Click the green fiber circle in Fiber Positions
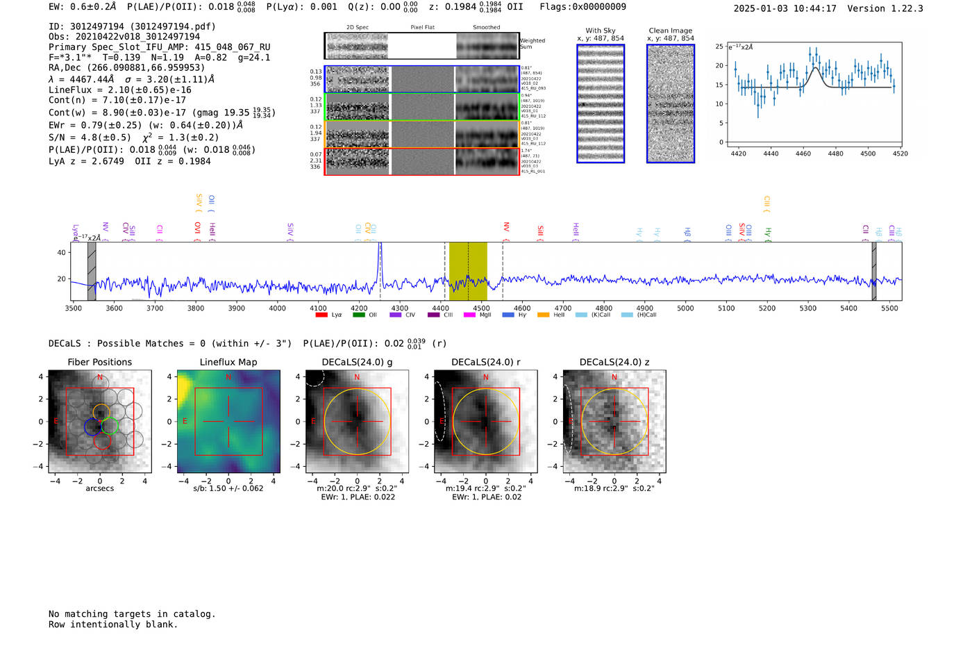The height and width of the screenshot is (662, 972). [110, 427]
